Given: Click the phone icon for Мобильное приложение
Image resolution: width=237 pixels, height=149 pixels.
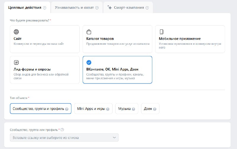Looking at the screenshot, I should pyautogui.click(x=161, y=32).
